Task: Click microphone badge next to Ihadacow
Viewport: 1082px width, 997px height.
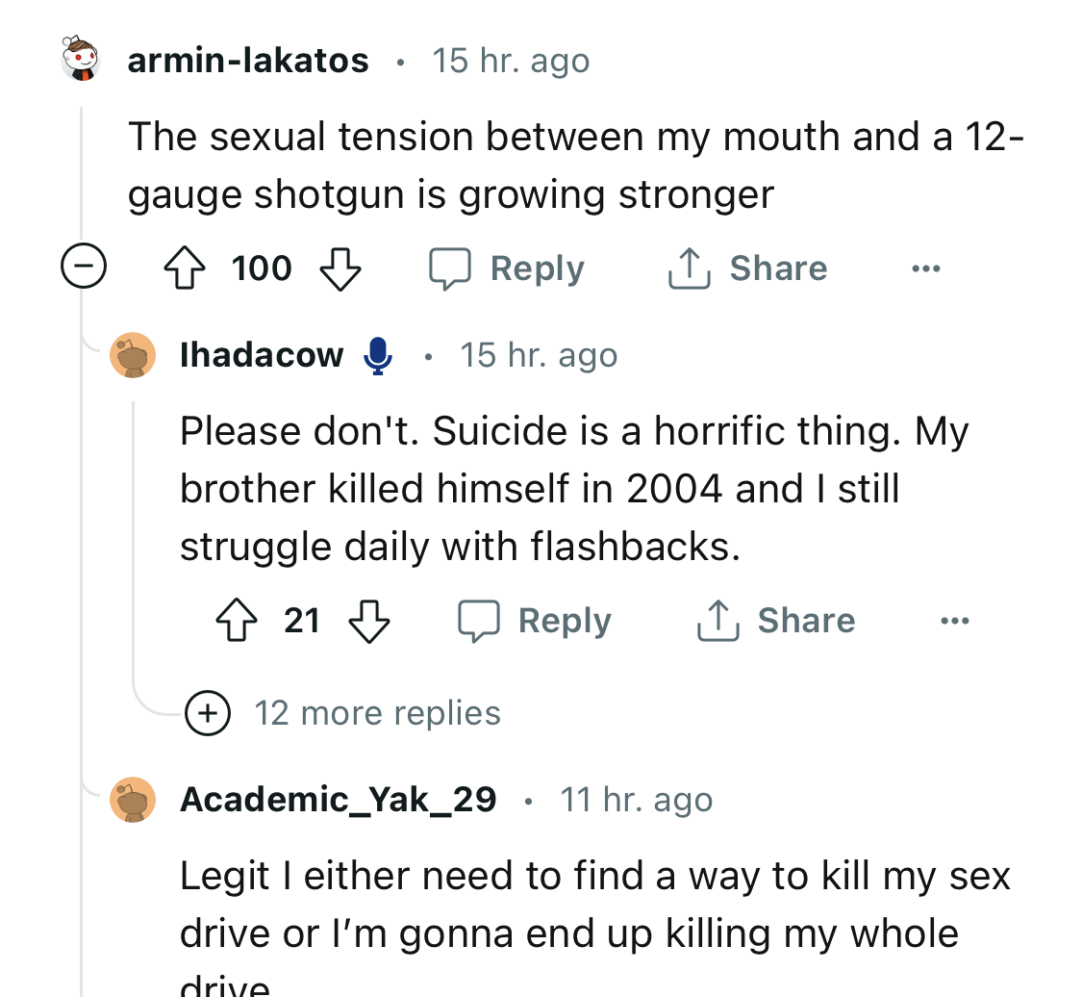Action: click(x=377, y=355)
